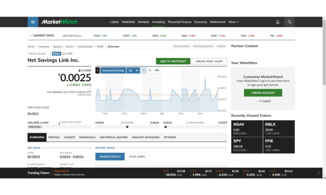Click the Log In link
Screen dimensions: 326x195
click(x=267, y=101)
